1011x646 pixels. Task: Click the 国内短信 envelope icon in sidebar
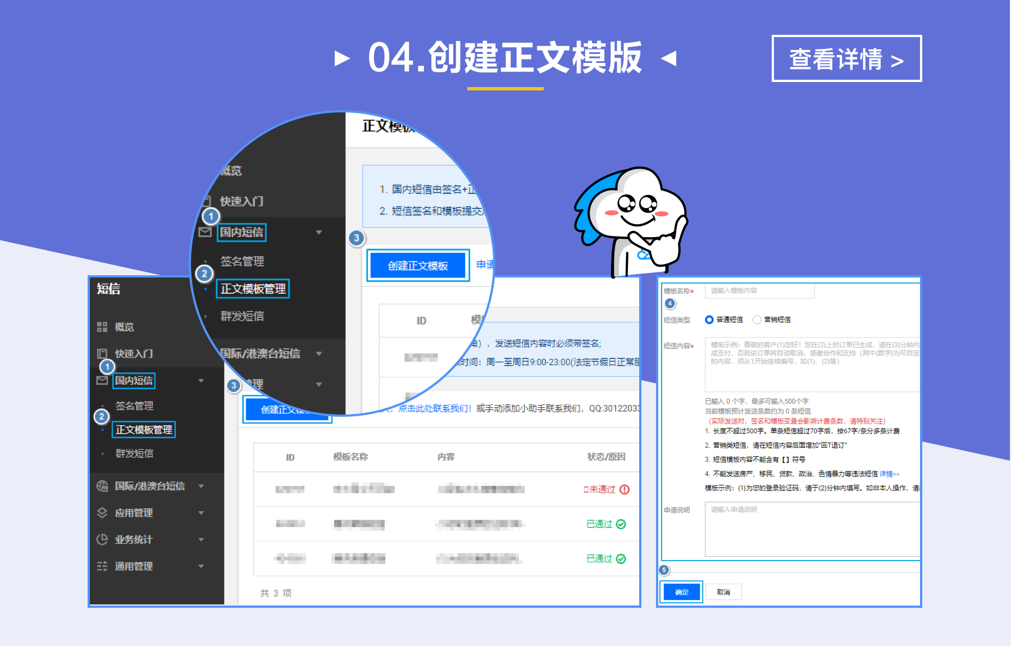(102, 381)
